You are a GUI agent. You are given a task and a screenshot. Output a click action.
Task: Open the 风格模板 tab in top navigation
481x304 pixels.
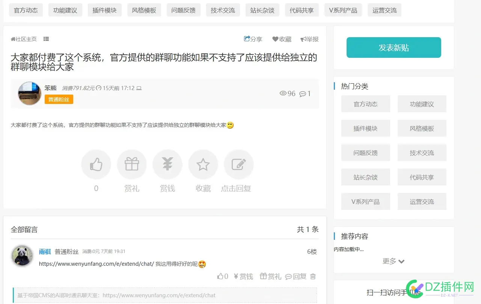click(x=144, y=10)
